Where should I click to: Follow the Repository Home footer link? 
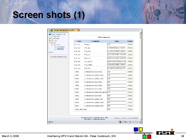point(87,118)
